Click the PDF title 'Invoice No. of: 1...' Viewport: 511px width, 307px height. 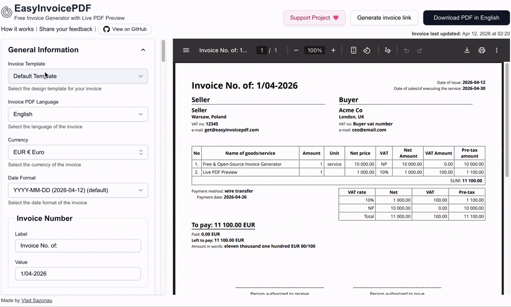click(x=223, y=50)
